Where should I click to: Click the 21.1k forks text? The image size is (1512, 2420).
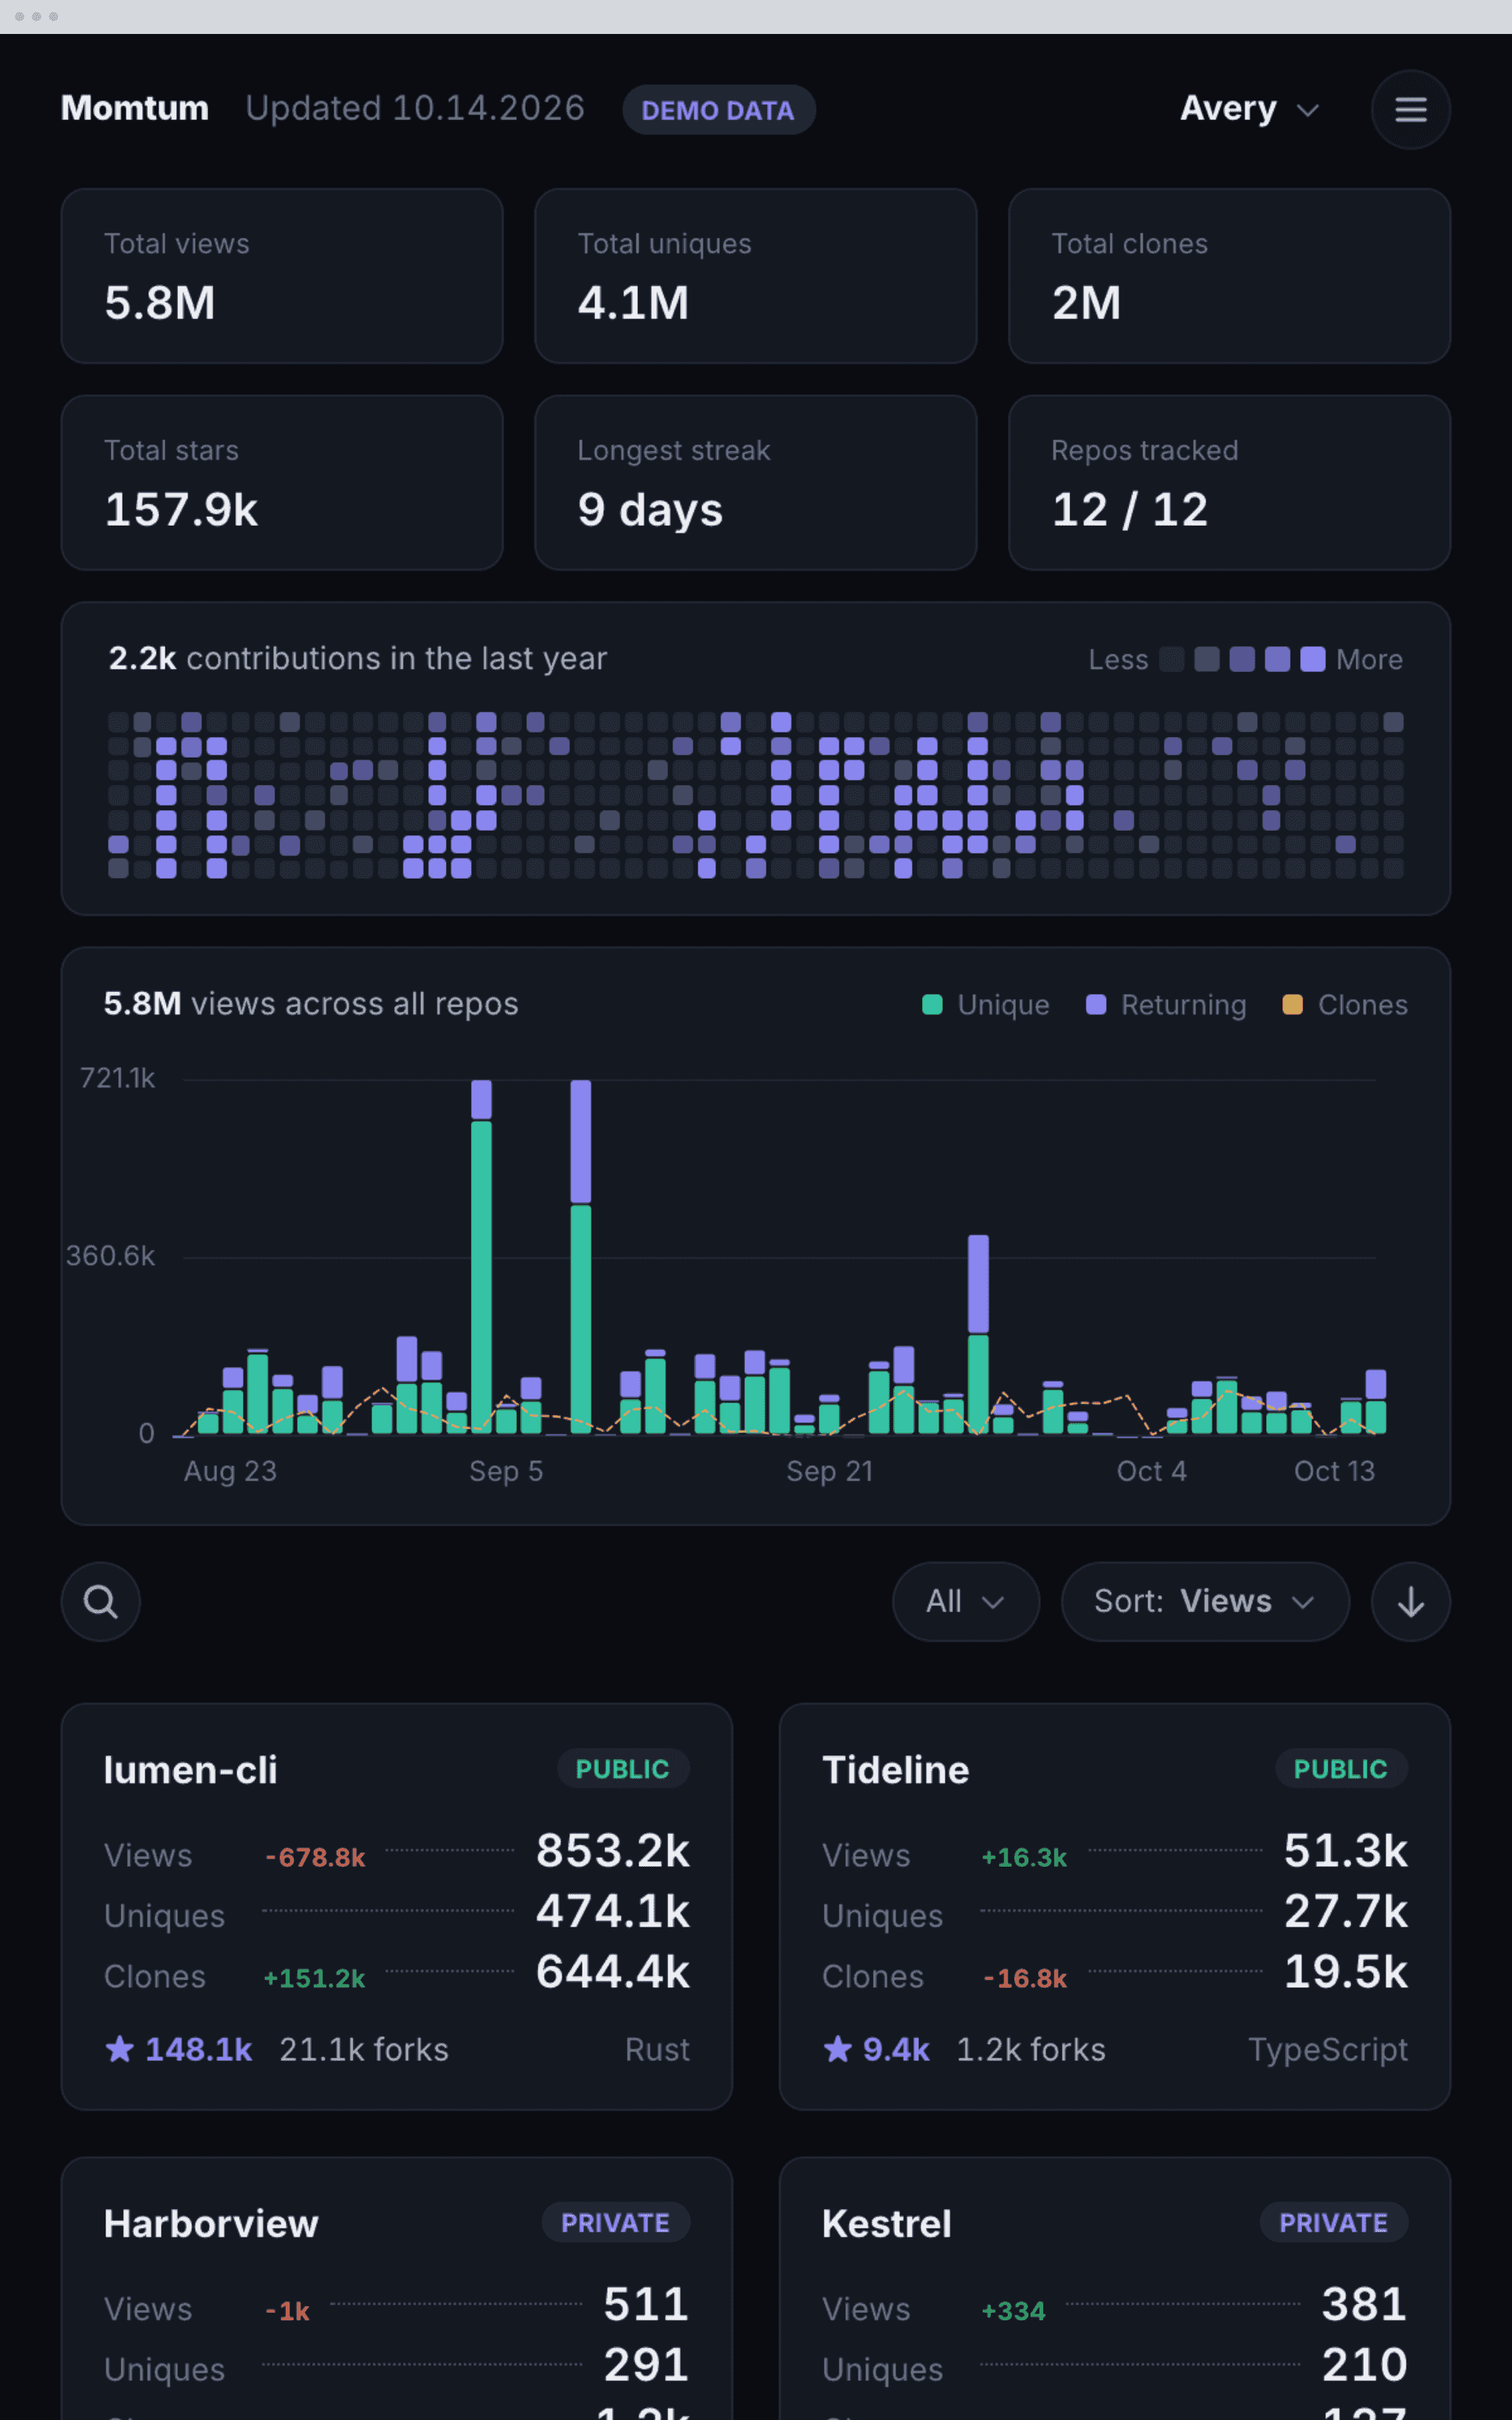(364, 2049)
